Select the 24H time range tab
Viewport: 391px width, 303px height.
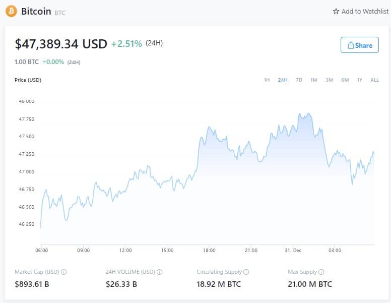pyautogui.click(x=283, y=80)
